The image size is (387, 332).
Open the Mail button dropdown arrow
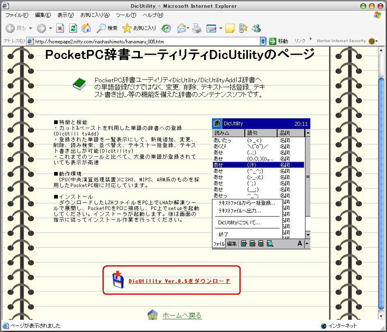[x=188, y=28]
